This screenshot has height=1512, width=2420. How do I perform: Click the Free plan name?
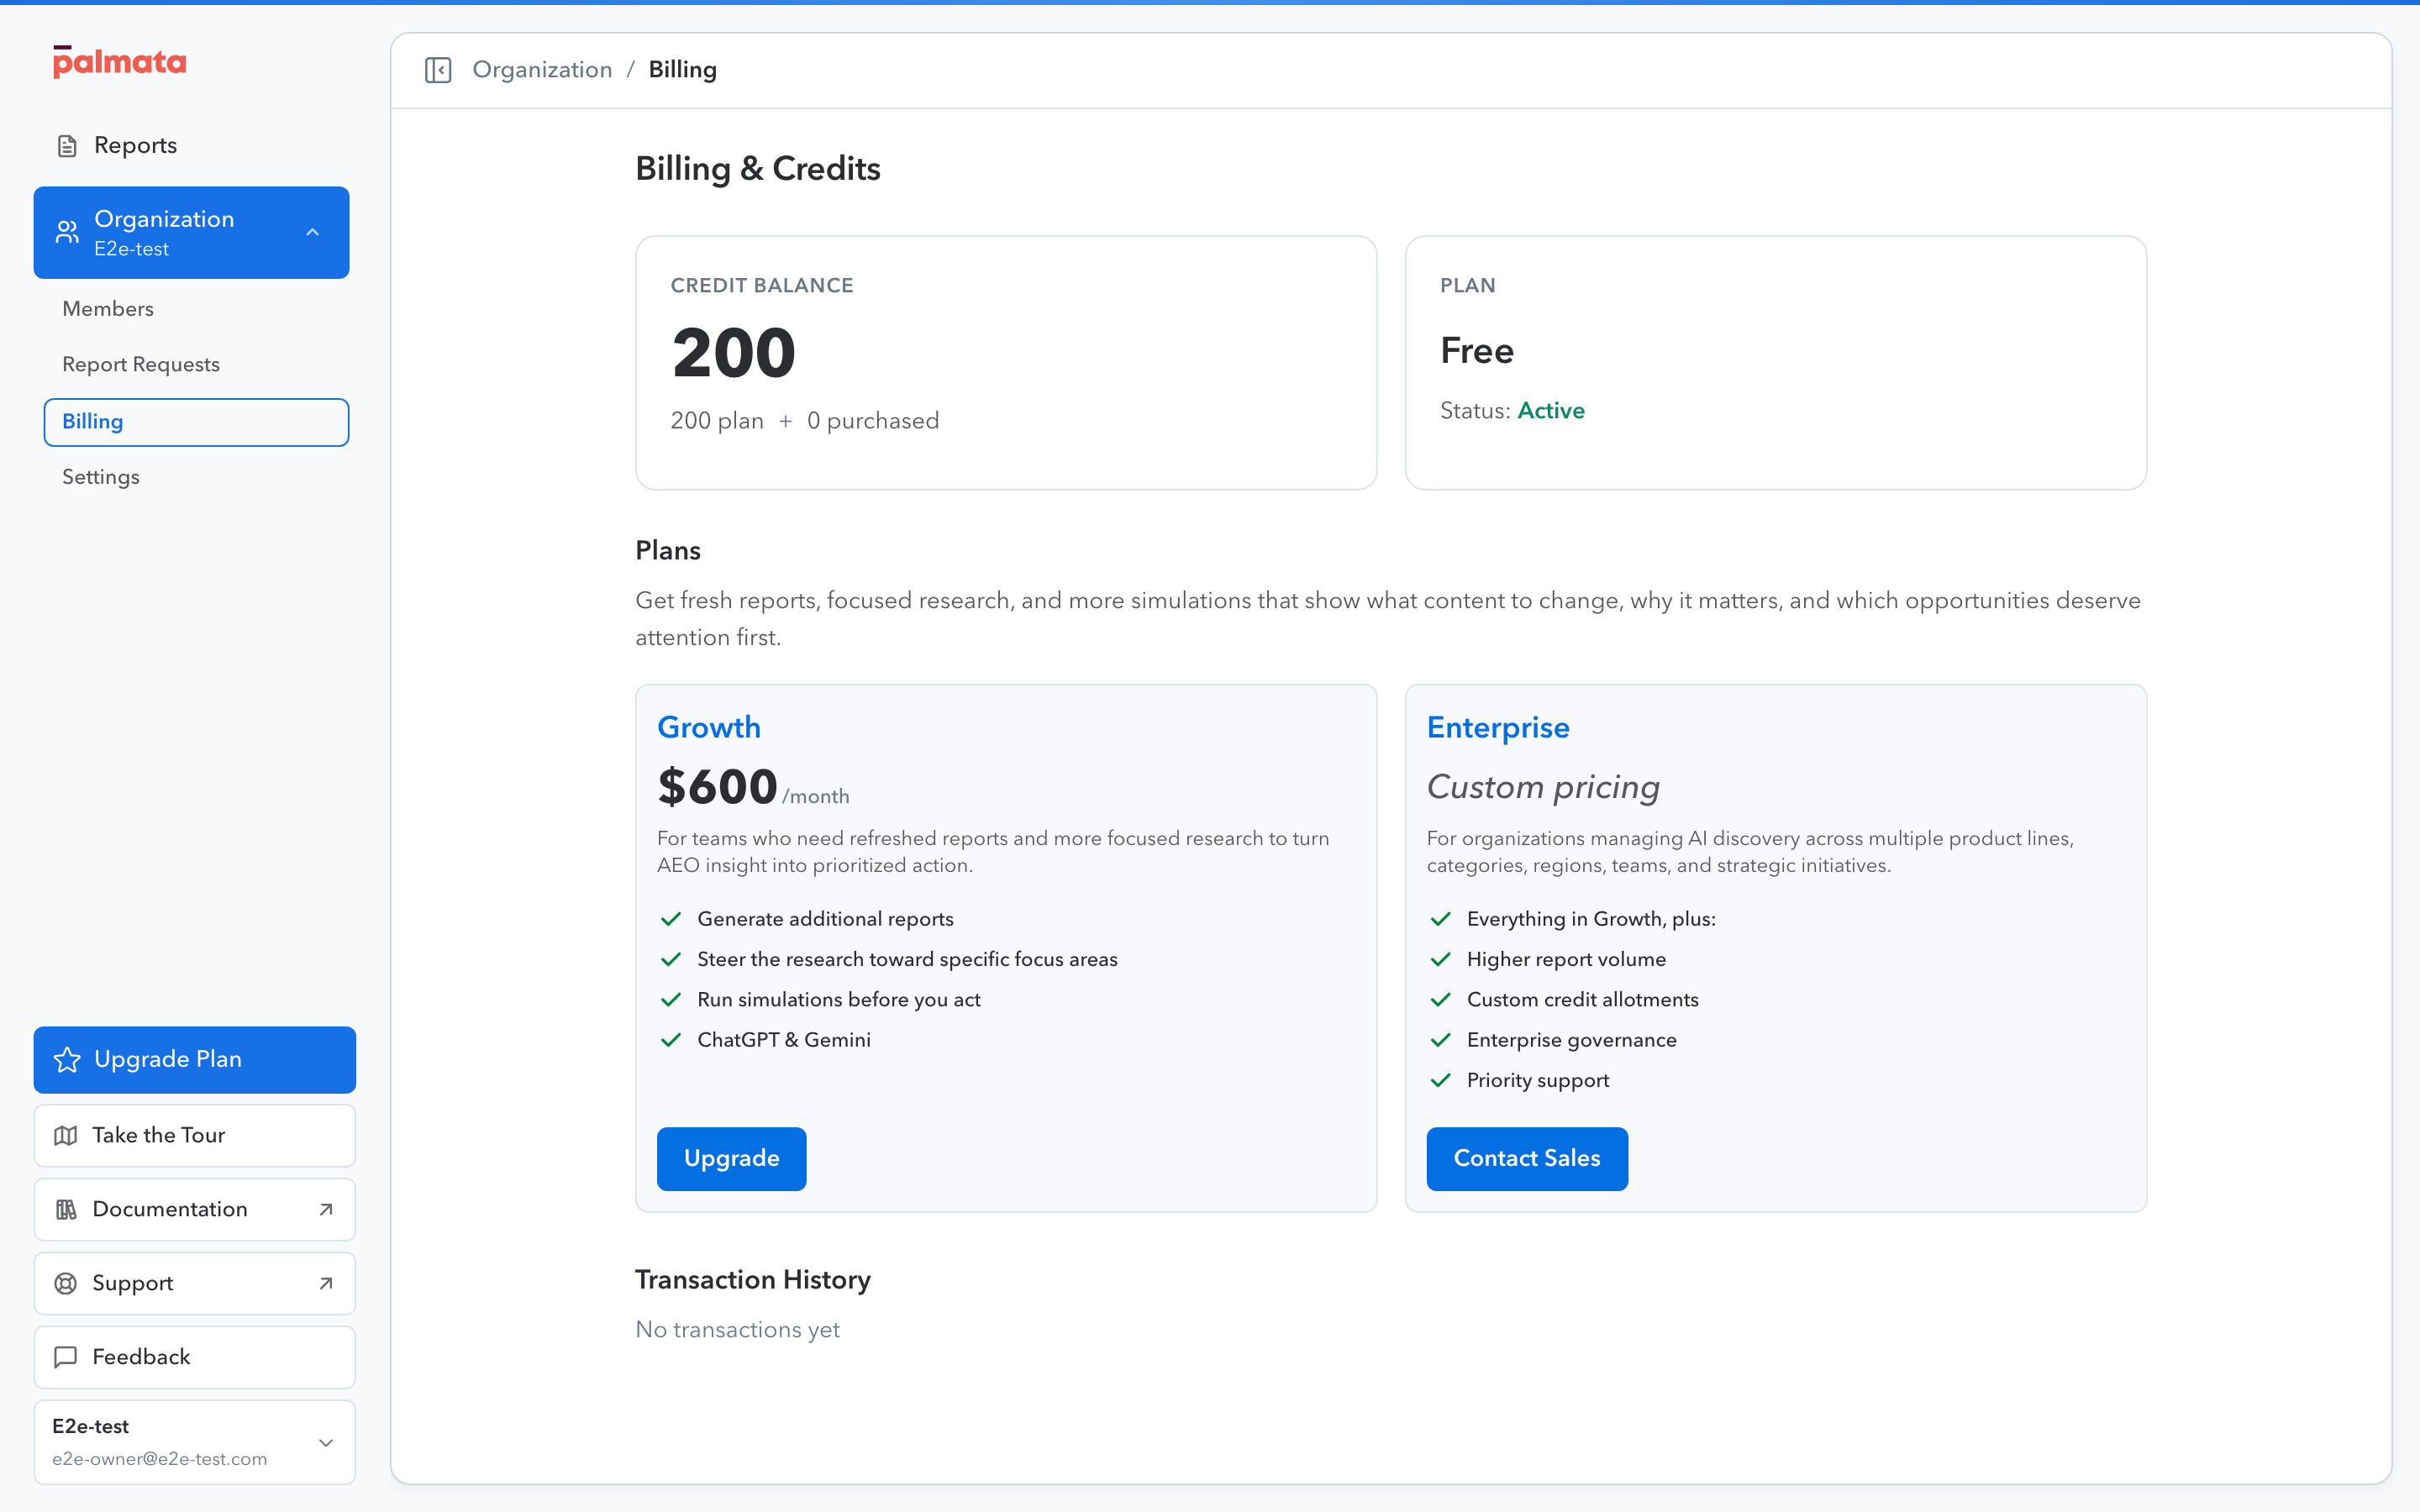point(1476,351)
